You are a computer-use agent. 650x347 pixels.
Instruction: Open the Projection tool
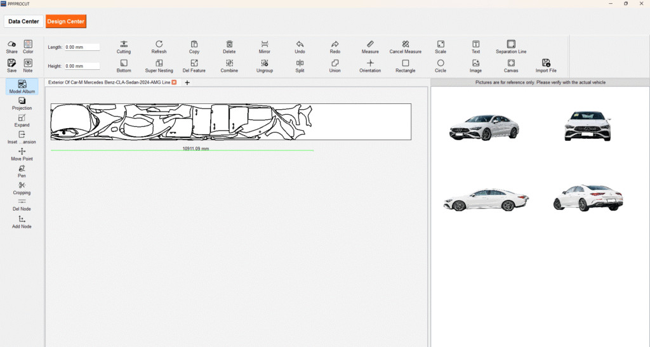coord(22,101)
